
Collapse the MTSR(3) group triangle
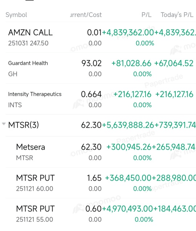[4, 124]
